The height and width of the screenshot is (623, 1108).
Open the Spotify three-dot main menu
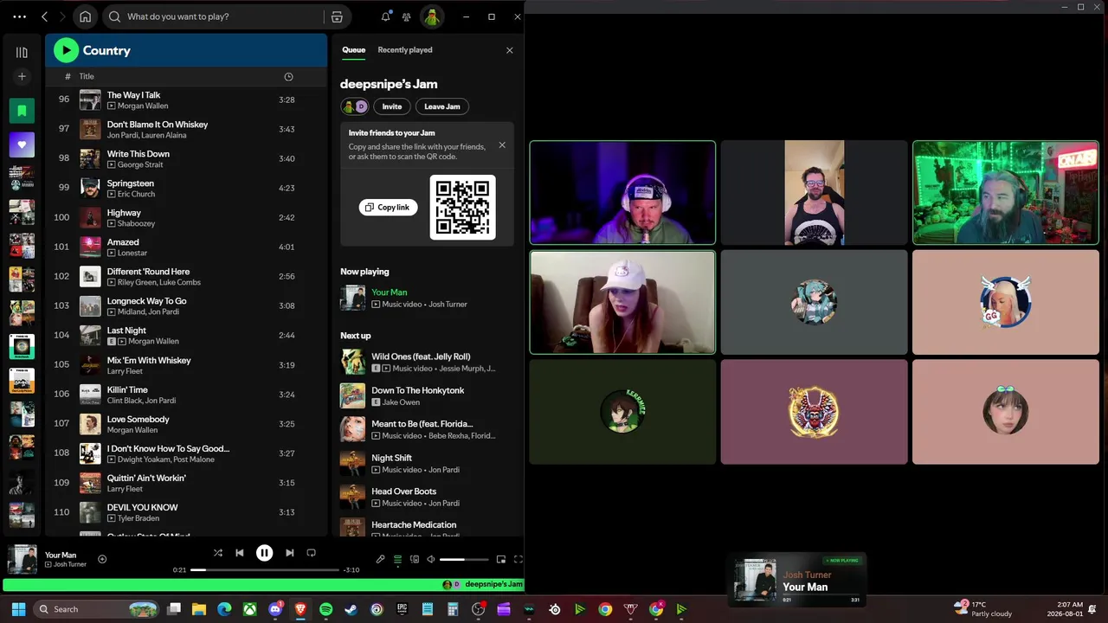(20, 16)
